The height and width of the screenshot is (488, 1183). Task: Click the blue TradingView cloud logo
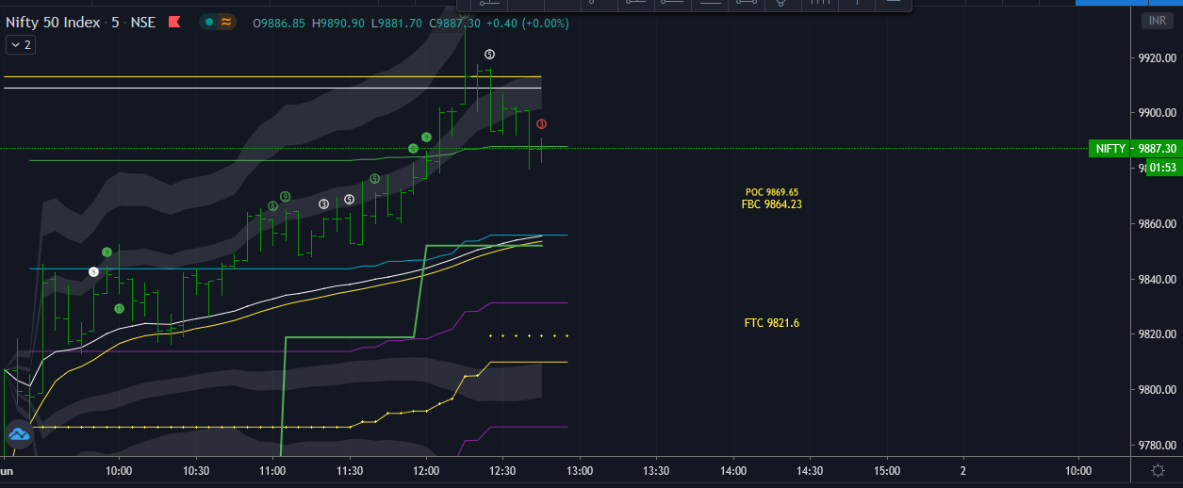(x=19, y=434)
